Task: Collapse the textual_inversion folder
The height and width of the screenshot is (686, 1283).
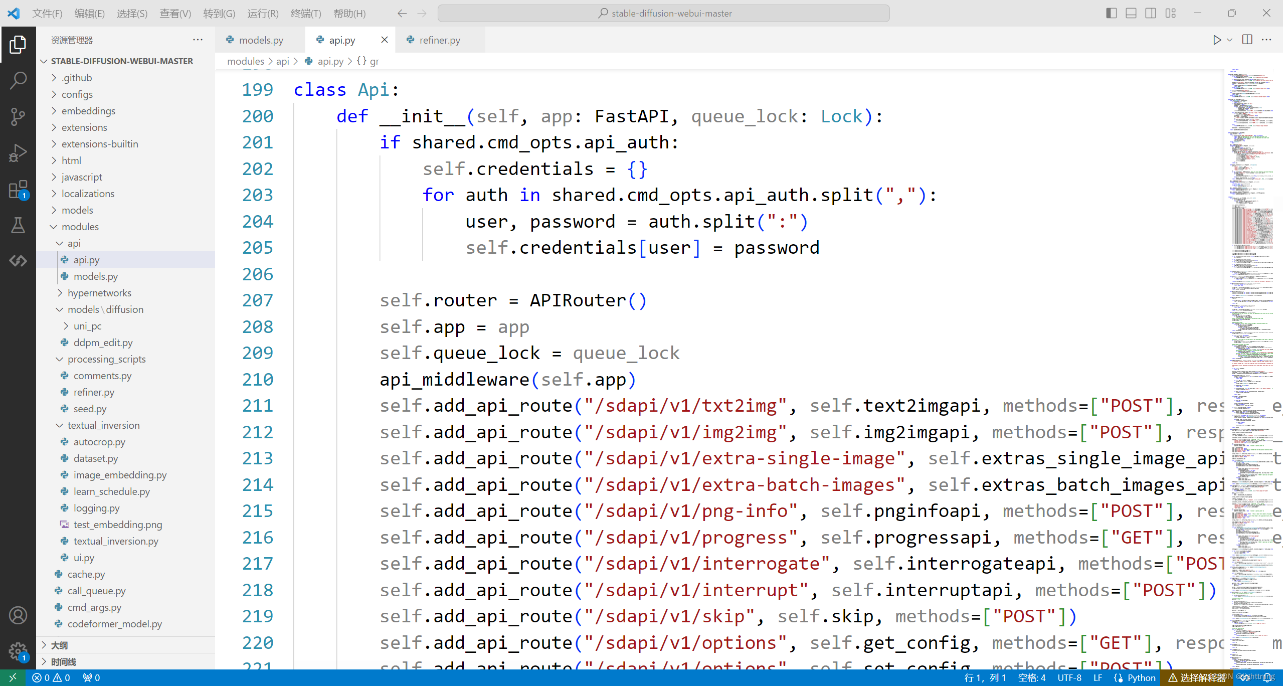Action: [103, 425]
